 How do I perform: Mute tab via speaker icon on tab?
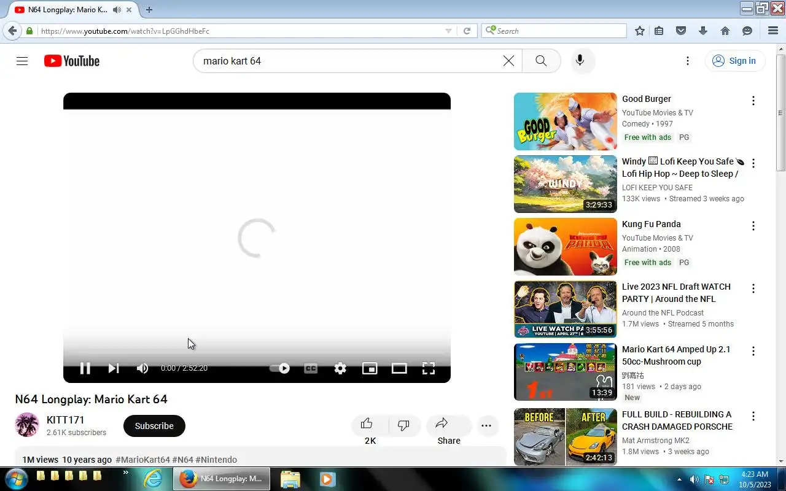point(117,10)
